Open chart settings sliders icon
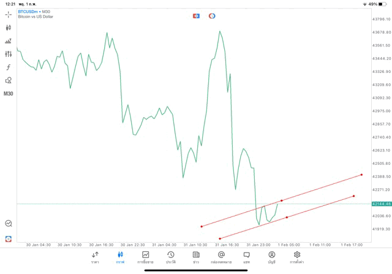The width and height of the screenshot is (392, 274). [9, 54]
